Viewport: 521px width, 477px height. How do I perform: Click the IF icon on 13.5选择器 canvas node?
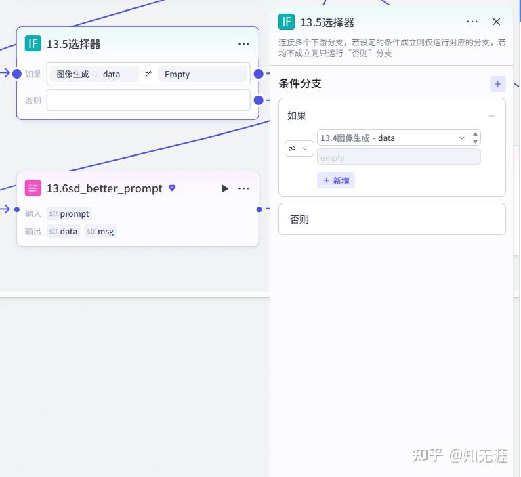[33, 43]
